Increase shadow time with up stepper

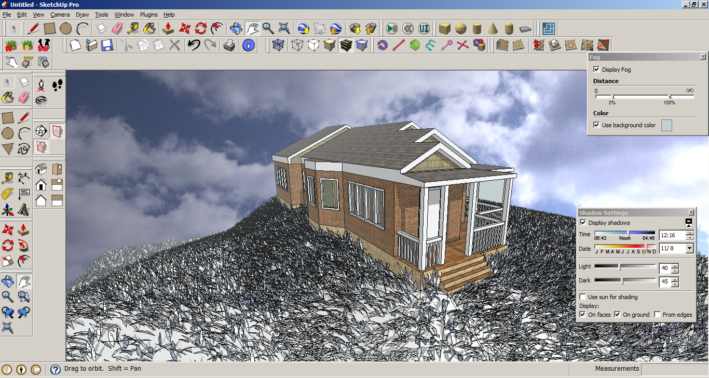point(689,233)
